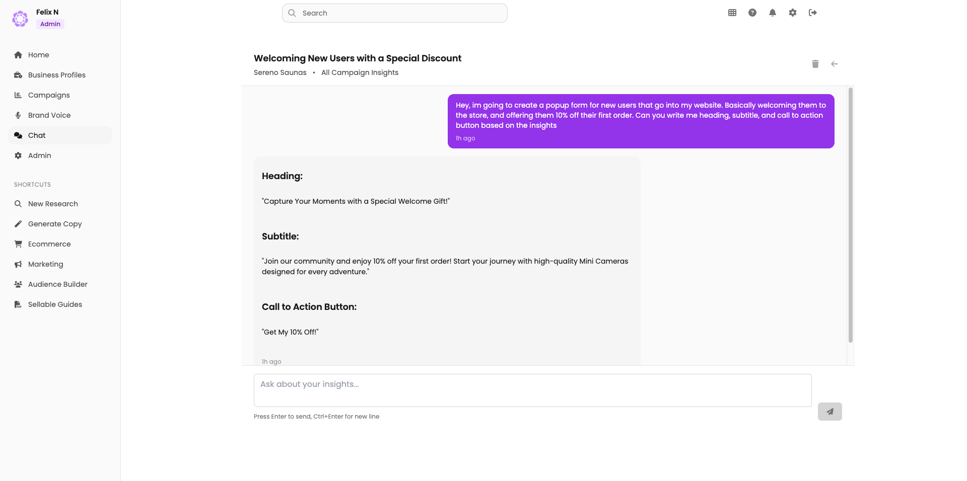Open Brand Voice settings
Viewport: 967px width, 481px height.
pyautogui.click(x=49, y=115)
